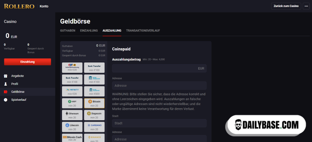This screenshot has height=142, width=312.
Task: Select the MiFinity payment method
Action: coord(72,91)
